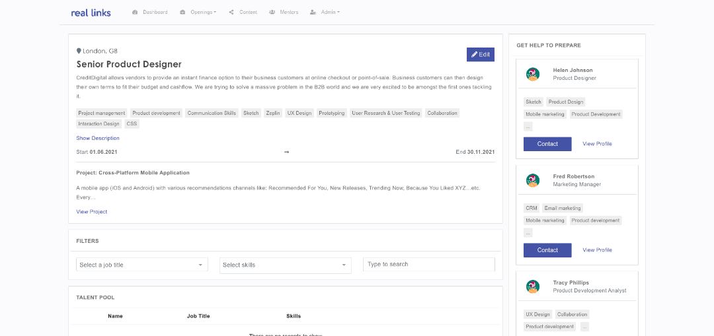This screenshot has width=714, height=336.
Task: Click the Mentors people icon
Action: pyautogui.click(x=272, y=13)
